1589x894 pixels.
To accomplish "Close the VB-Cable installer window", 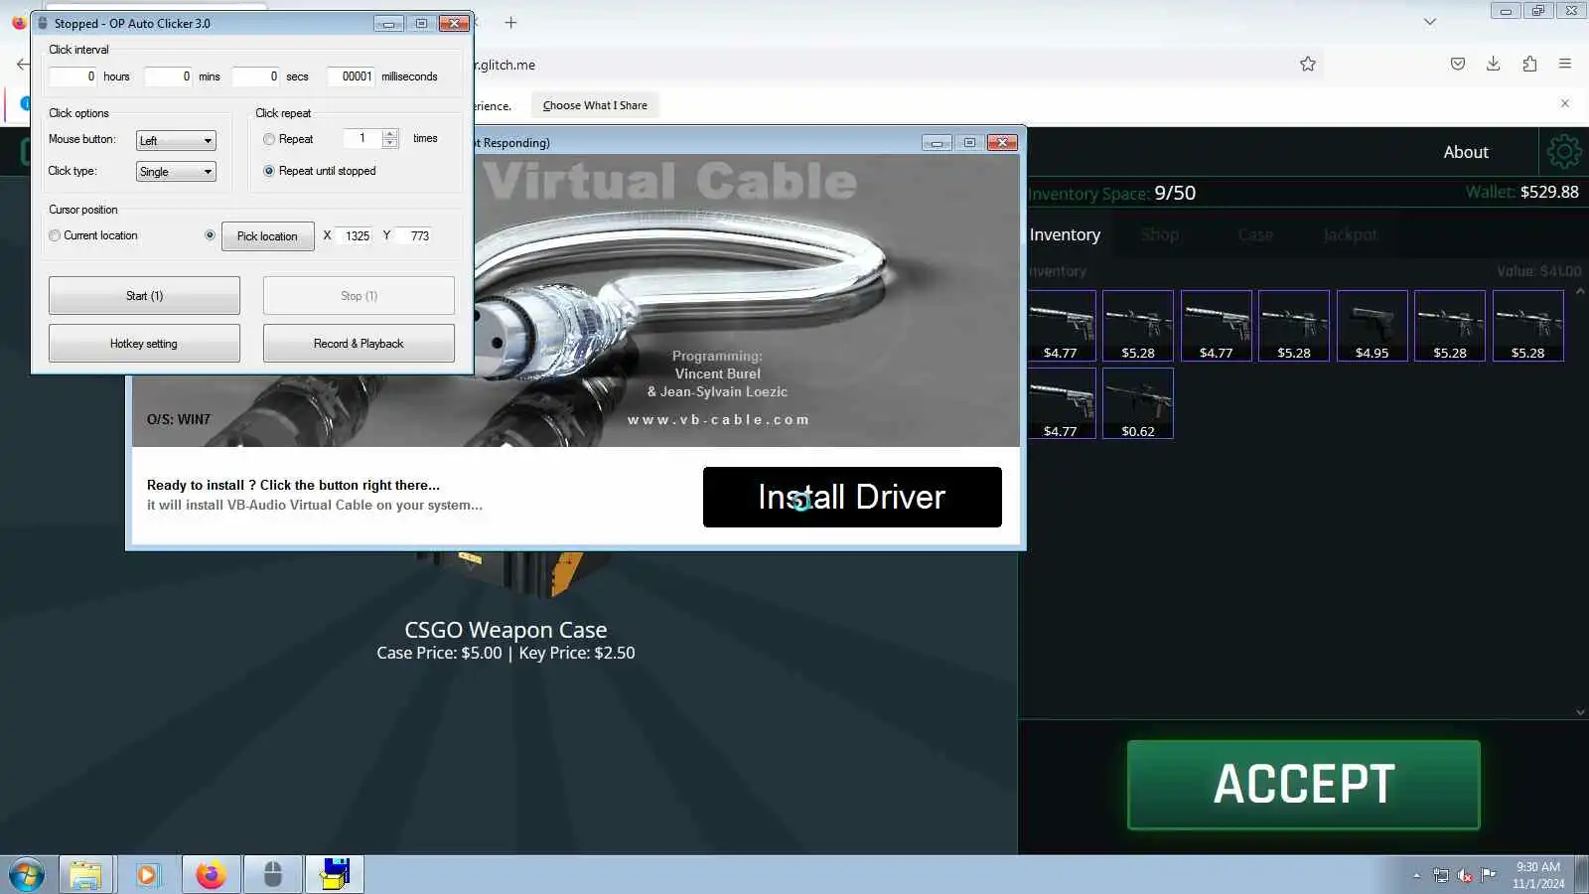I will [1003, 142].
